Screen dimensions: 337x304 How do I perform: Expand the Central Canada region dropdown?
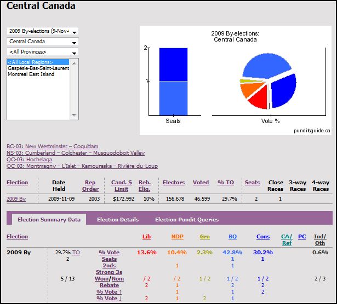pyautogui.click(x=43, y=42)
